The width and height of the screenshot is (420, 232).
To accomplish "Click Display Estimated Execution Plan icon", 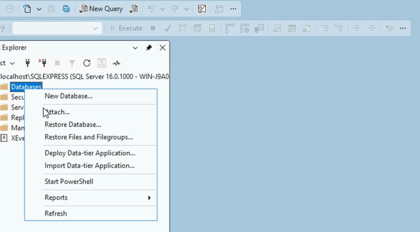I will [182, 28].
